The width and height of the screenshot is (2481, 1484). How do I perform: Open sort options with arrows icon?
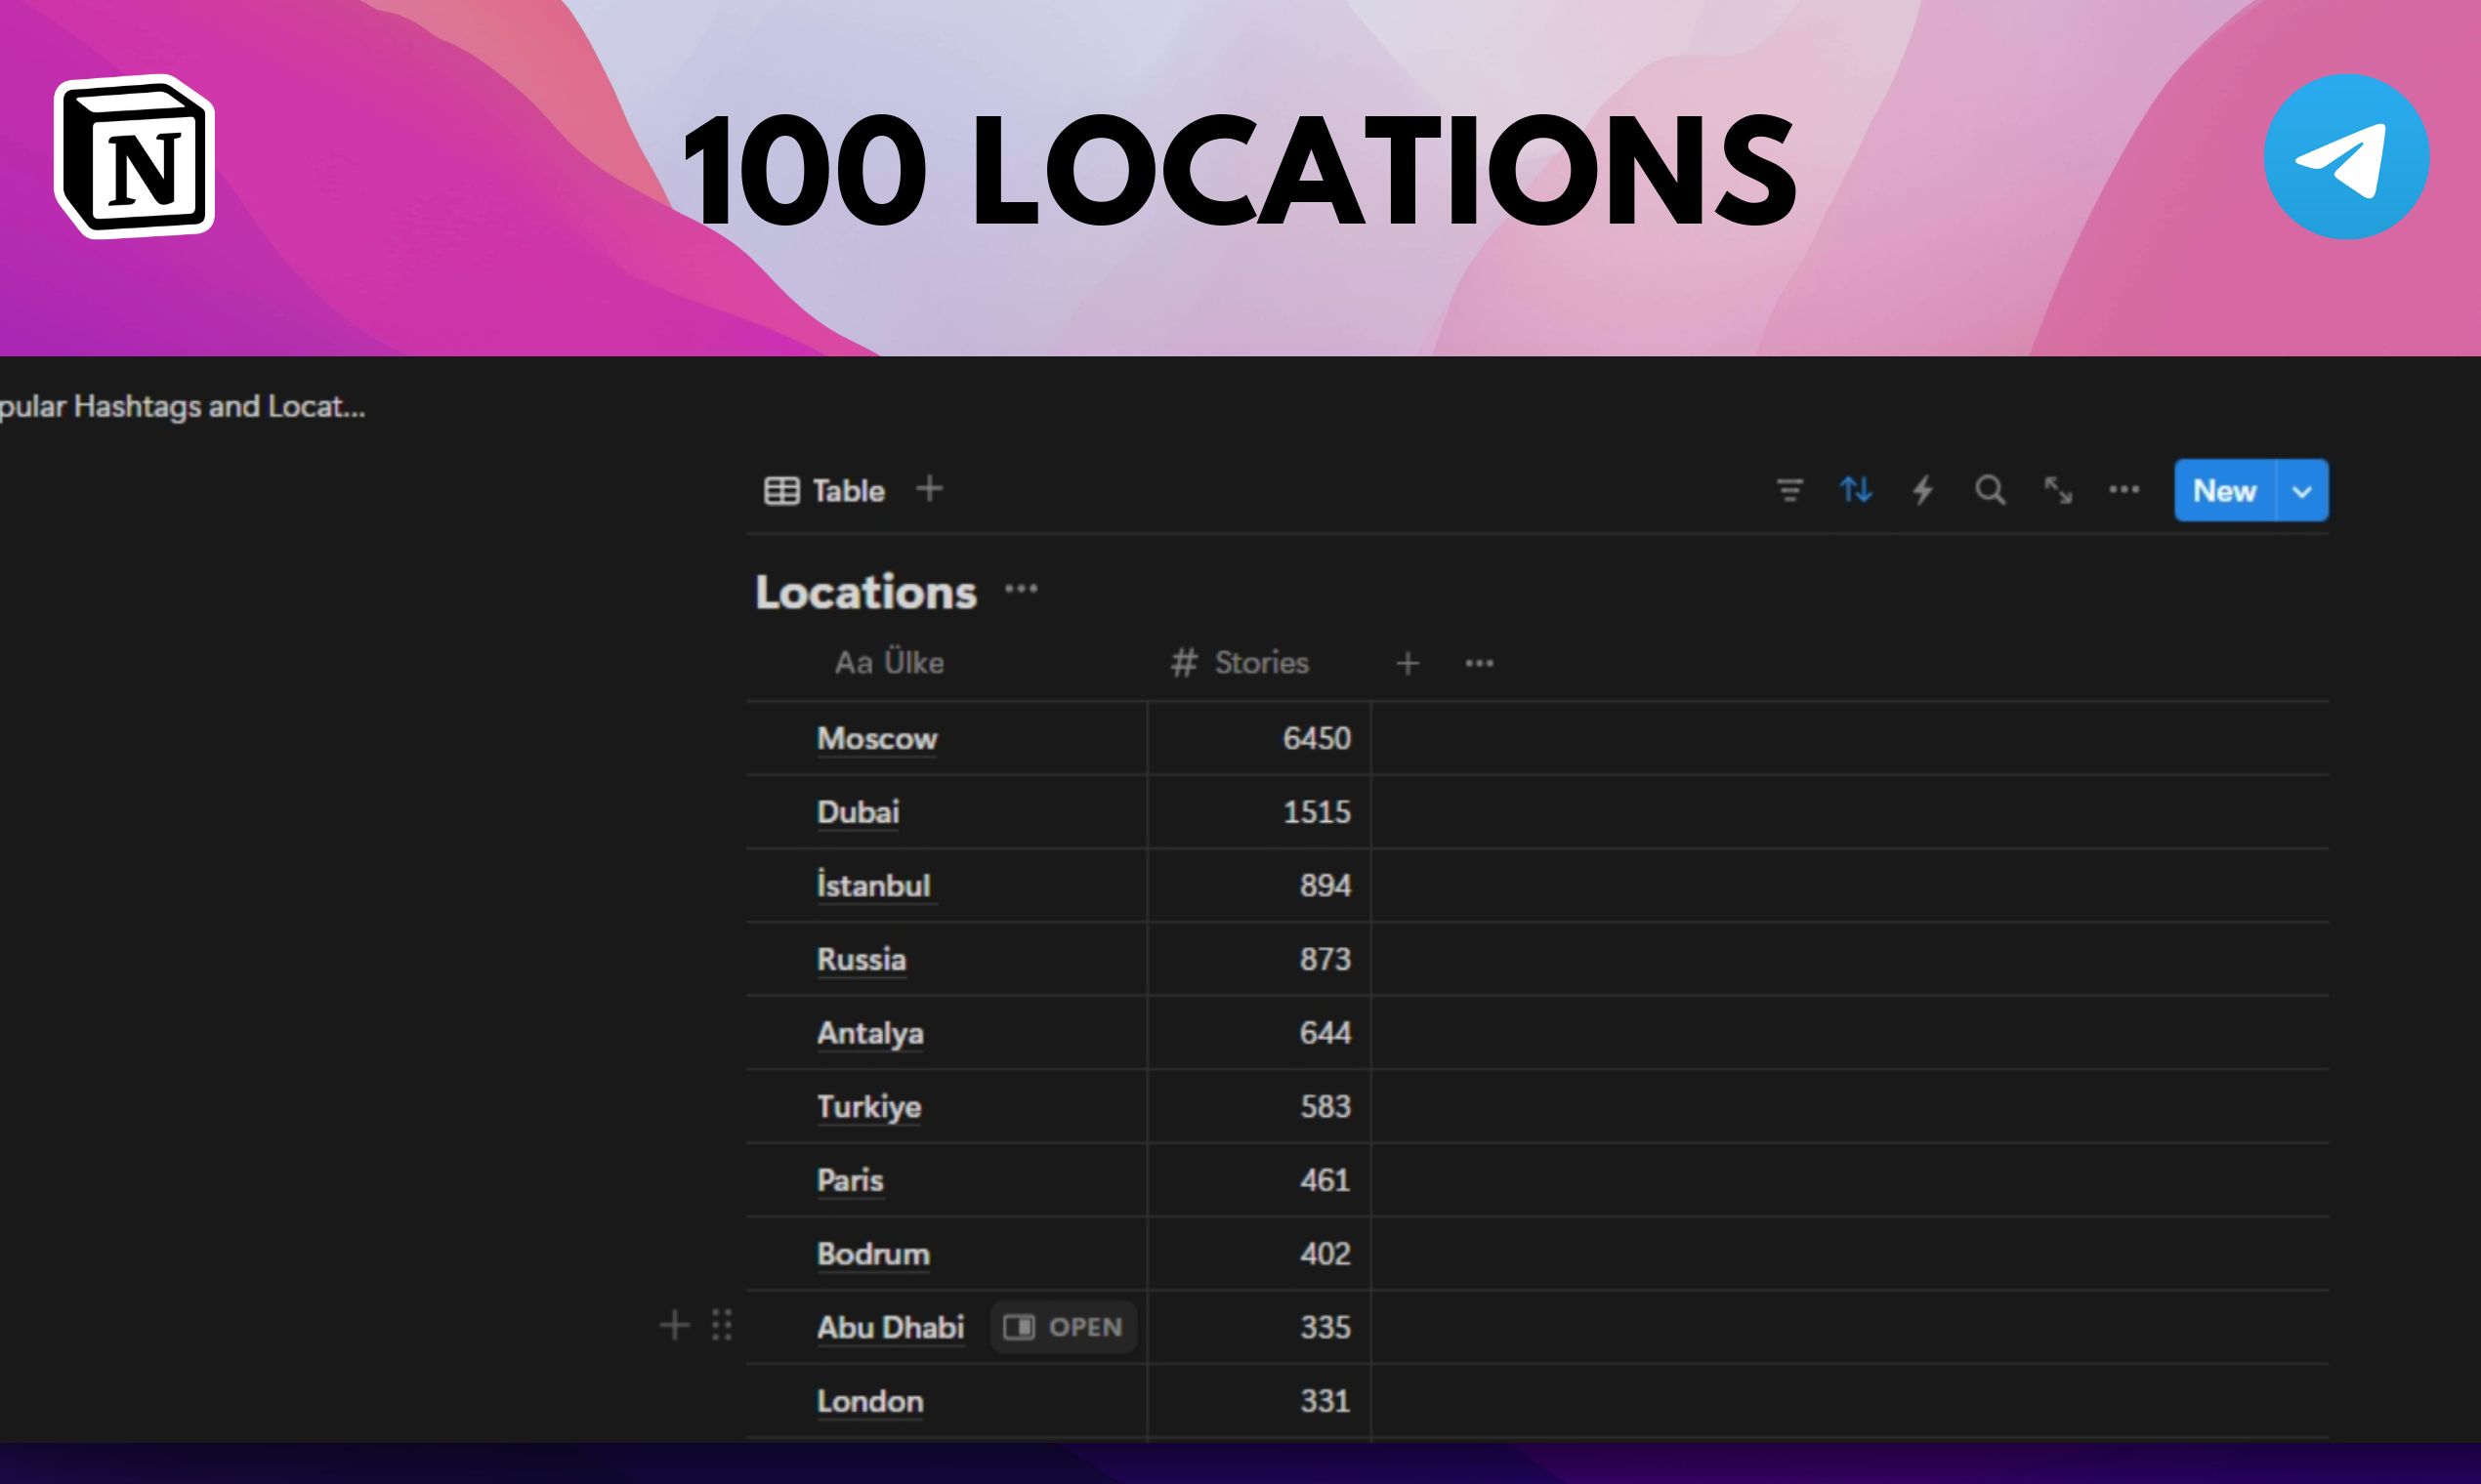coord(1856,490)
